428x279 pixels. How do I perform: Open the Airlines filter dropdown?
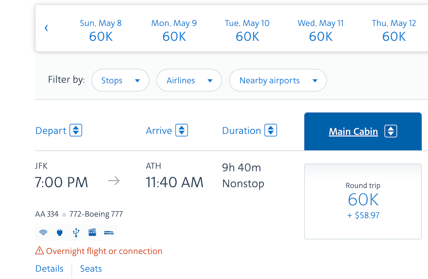(x=189, y=80)
